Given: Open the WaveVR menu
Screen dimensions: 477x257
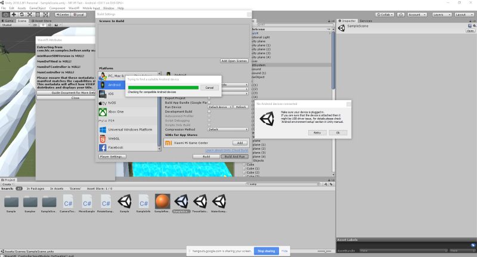Looking at the screenshot, I should (74, 8).
